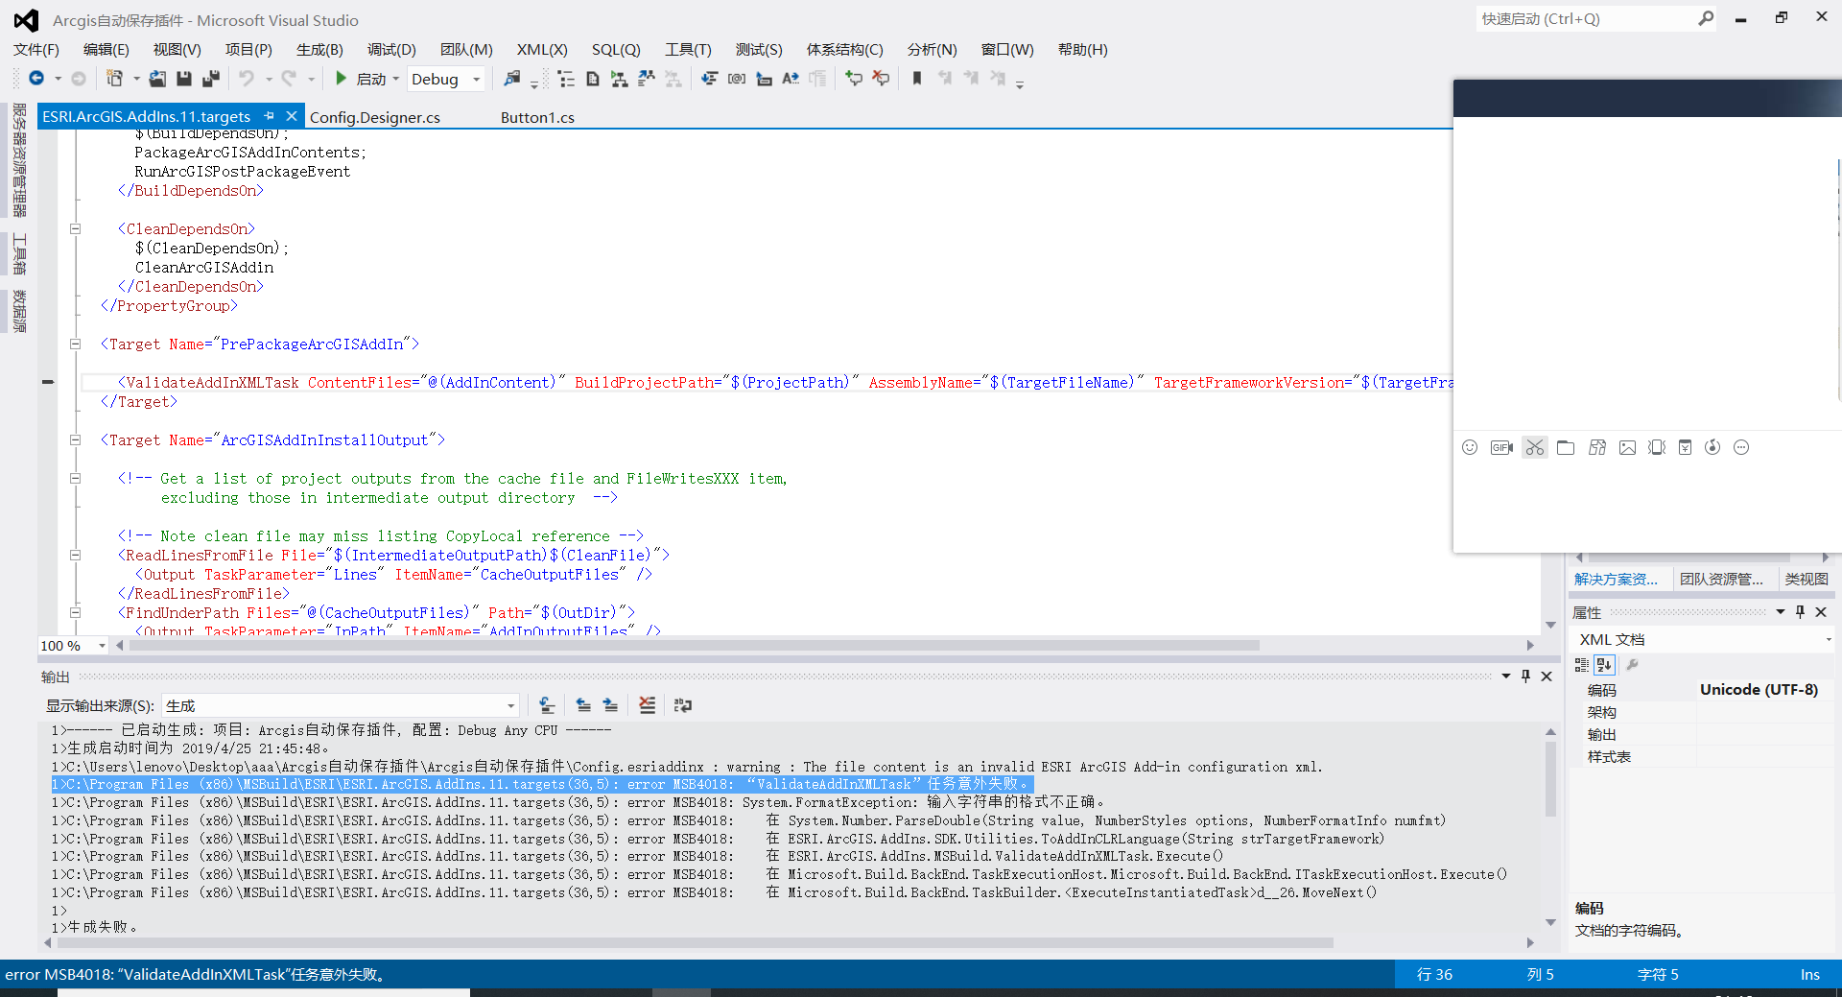This screenshot has width=1842, height=997.
Task: Click the 启动 start button label
Action: point(371,80)
